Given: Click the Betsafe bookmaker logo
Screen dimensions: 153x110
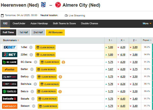Looking at the screenshot, I should coord(10,99).
